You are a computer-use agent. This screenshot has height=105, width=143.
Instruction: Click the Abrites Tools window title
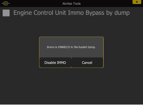71,4
